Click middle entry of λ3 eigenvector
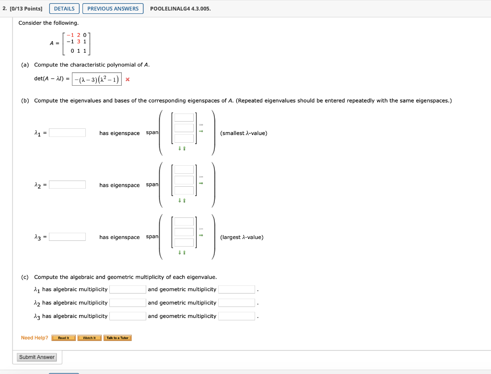This screenshot has width=491, height=374. [184, 232]
